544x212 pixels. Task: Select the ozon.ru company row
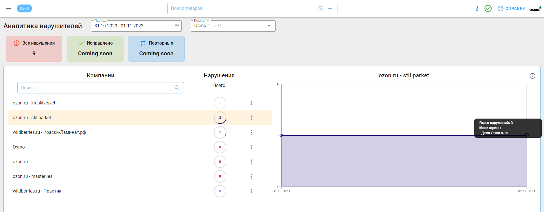[x=140, y=162]
